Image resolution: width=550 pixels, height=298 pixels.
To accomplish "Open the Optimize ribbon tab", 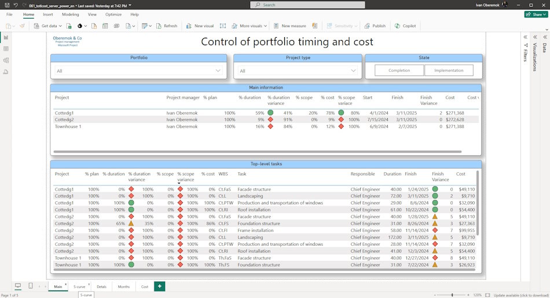I will click(113, 14).
